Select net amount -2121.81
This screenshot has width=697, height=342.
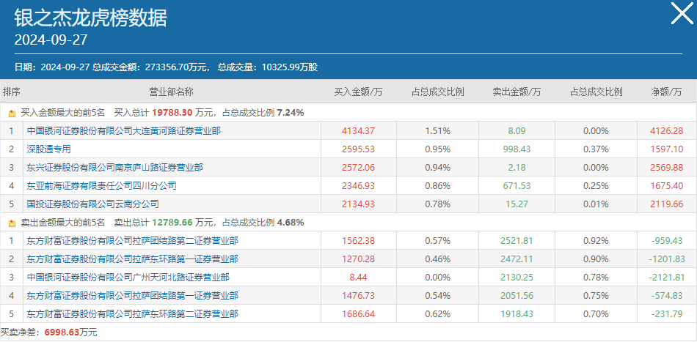click(666, 278)
